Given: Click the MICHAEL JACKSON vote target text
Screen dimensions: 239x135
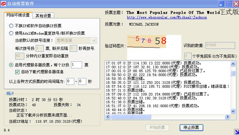Looking at the screenshot, I should [144, 24].
